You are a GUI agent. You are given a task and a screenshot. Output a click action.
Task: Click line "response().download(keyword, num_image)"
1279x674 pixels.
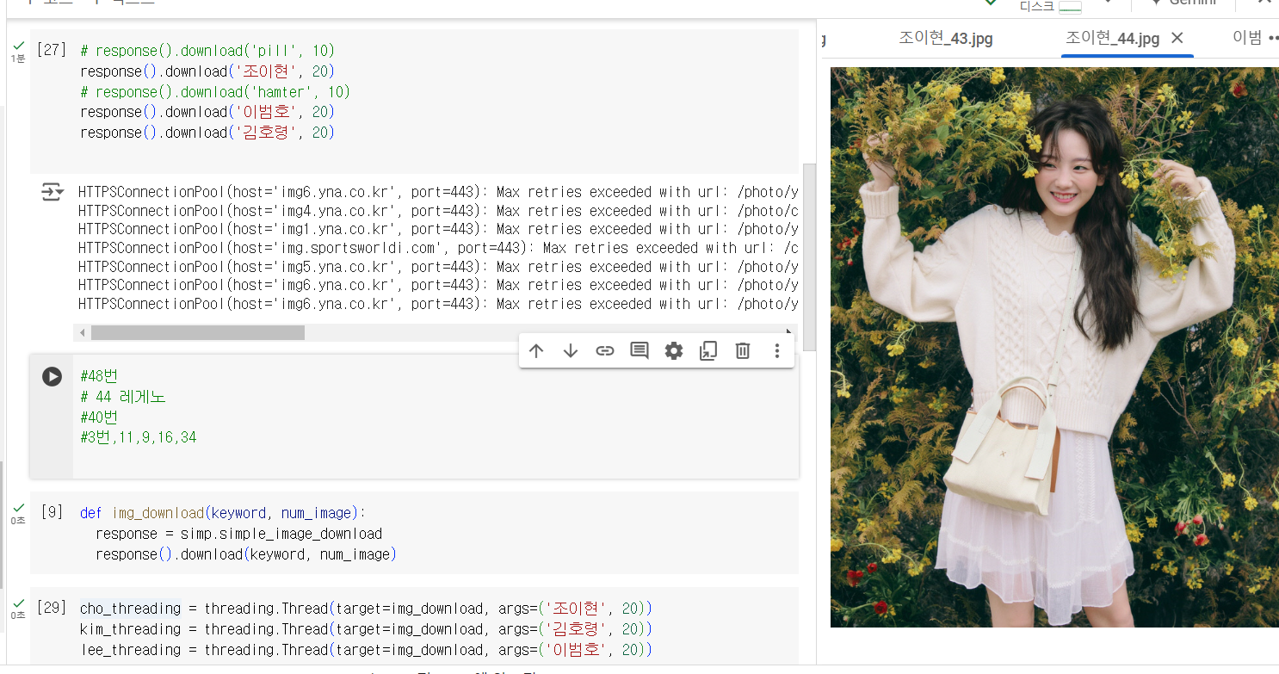[245, 554]
